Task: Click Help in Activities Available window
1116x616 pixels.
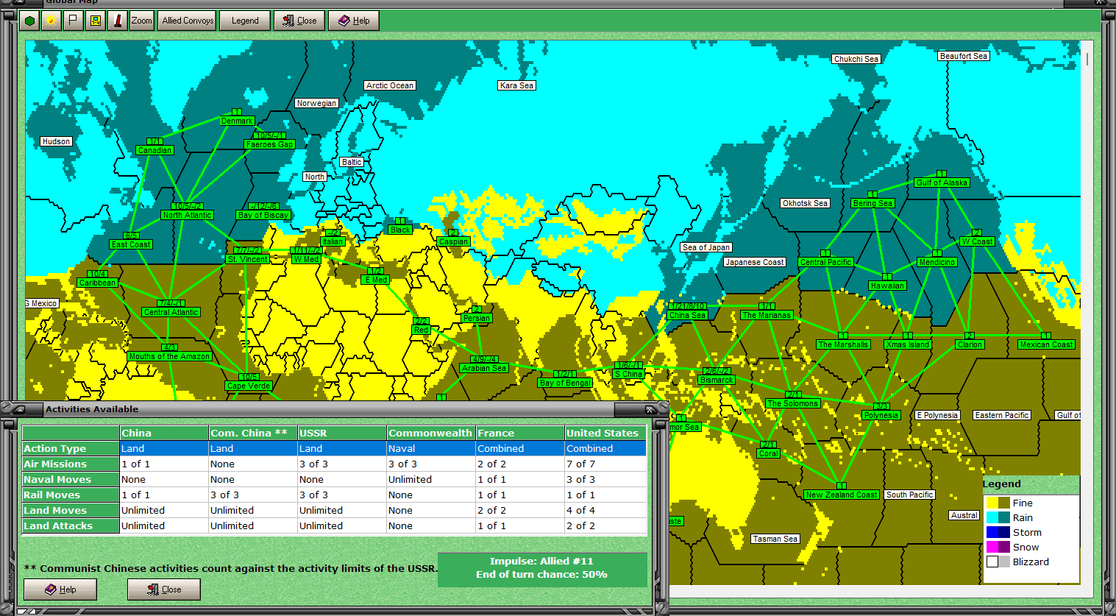Action: click(60, 590)
